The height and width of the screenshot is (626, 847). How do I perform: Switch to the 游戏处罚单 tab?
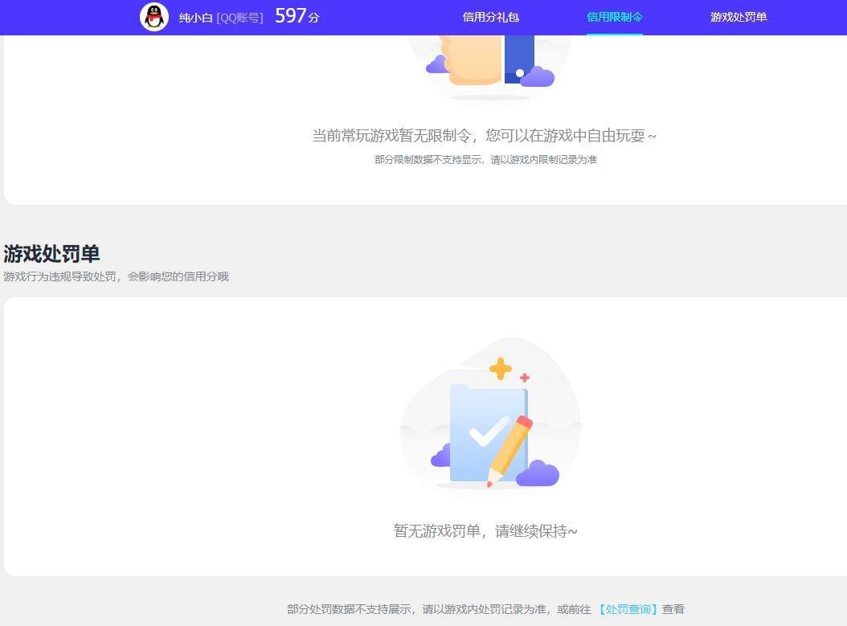[739, 17]
